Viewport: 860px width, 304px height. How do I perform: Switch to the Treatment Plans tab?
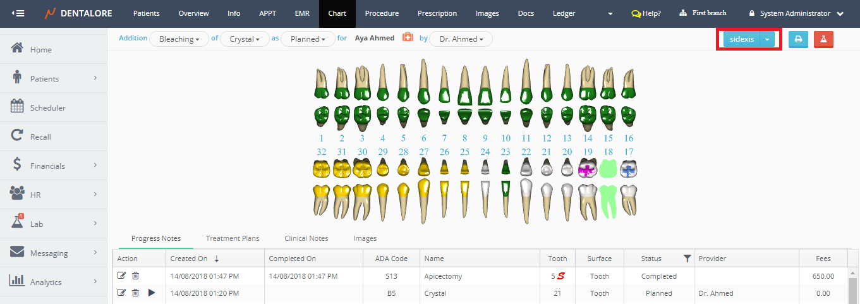point(233,238)
